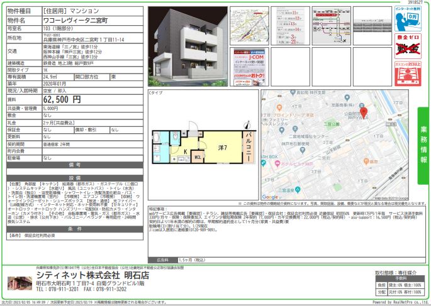The width and height of the screenshot is (431, 306).
Task: Click the company storefront photo at the bottom
Action: [20, 283]
